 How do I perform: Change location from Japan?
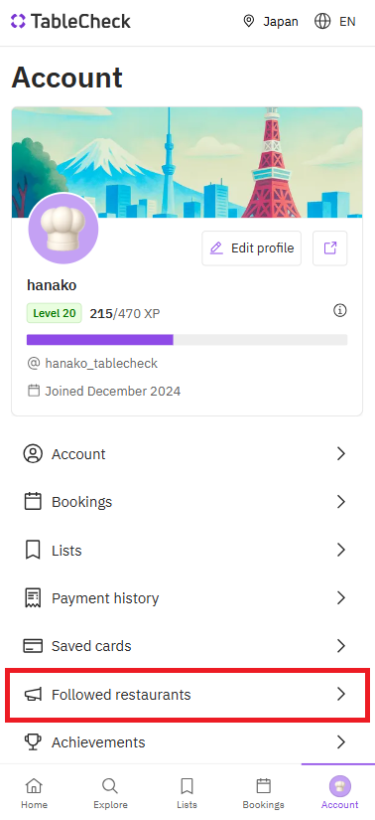[271, 22]
